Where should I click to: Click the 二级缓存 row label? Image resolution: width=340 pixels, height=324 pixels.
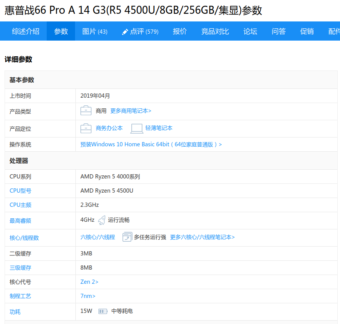pyautogui.click(x=20, y=254)
